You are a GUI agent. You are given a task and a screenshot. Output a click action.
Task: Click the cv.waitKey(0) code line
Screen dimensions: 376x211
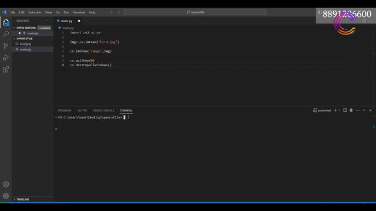coord(82,60)
